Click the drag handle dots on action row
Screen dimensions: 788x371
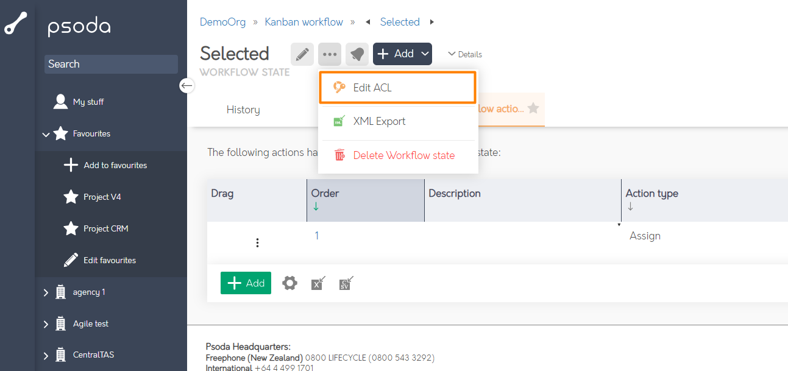[257, 242]
